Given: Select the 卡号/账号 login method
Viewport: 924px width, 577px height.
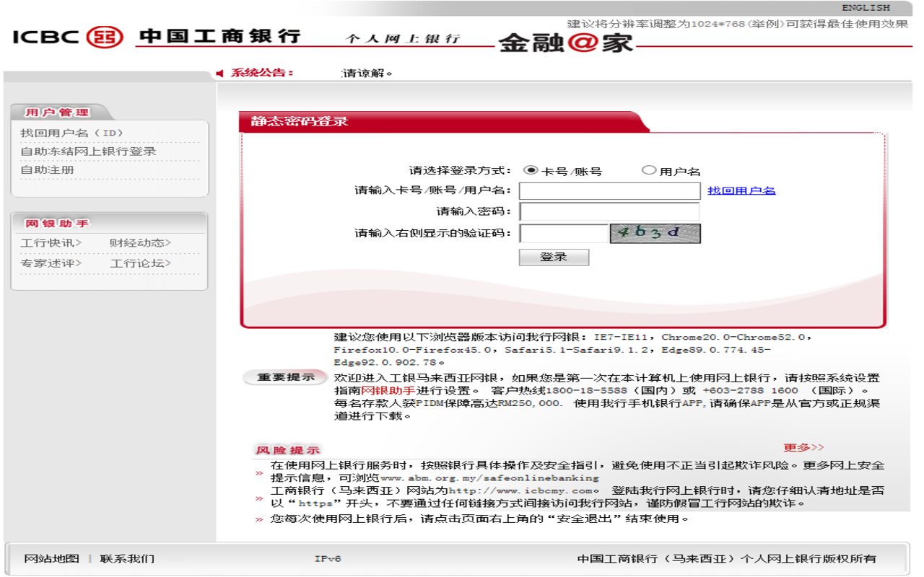Looking at the screenshot, I should tap(531, 169).
